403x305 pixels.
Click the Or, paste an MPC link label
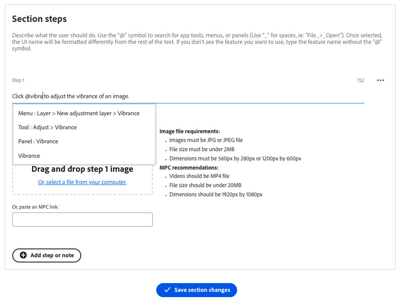coord(36,207)
